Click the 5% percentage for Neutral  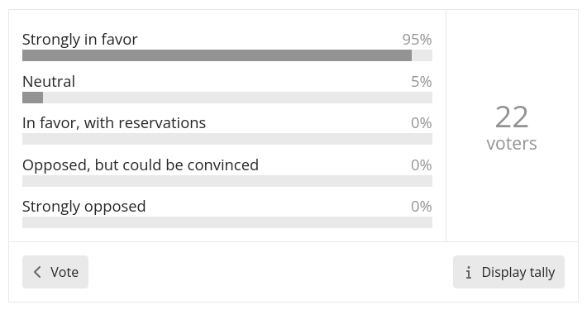coord(422,82)
